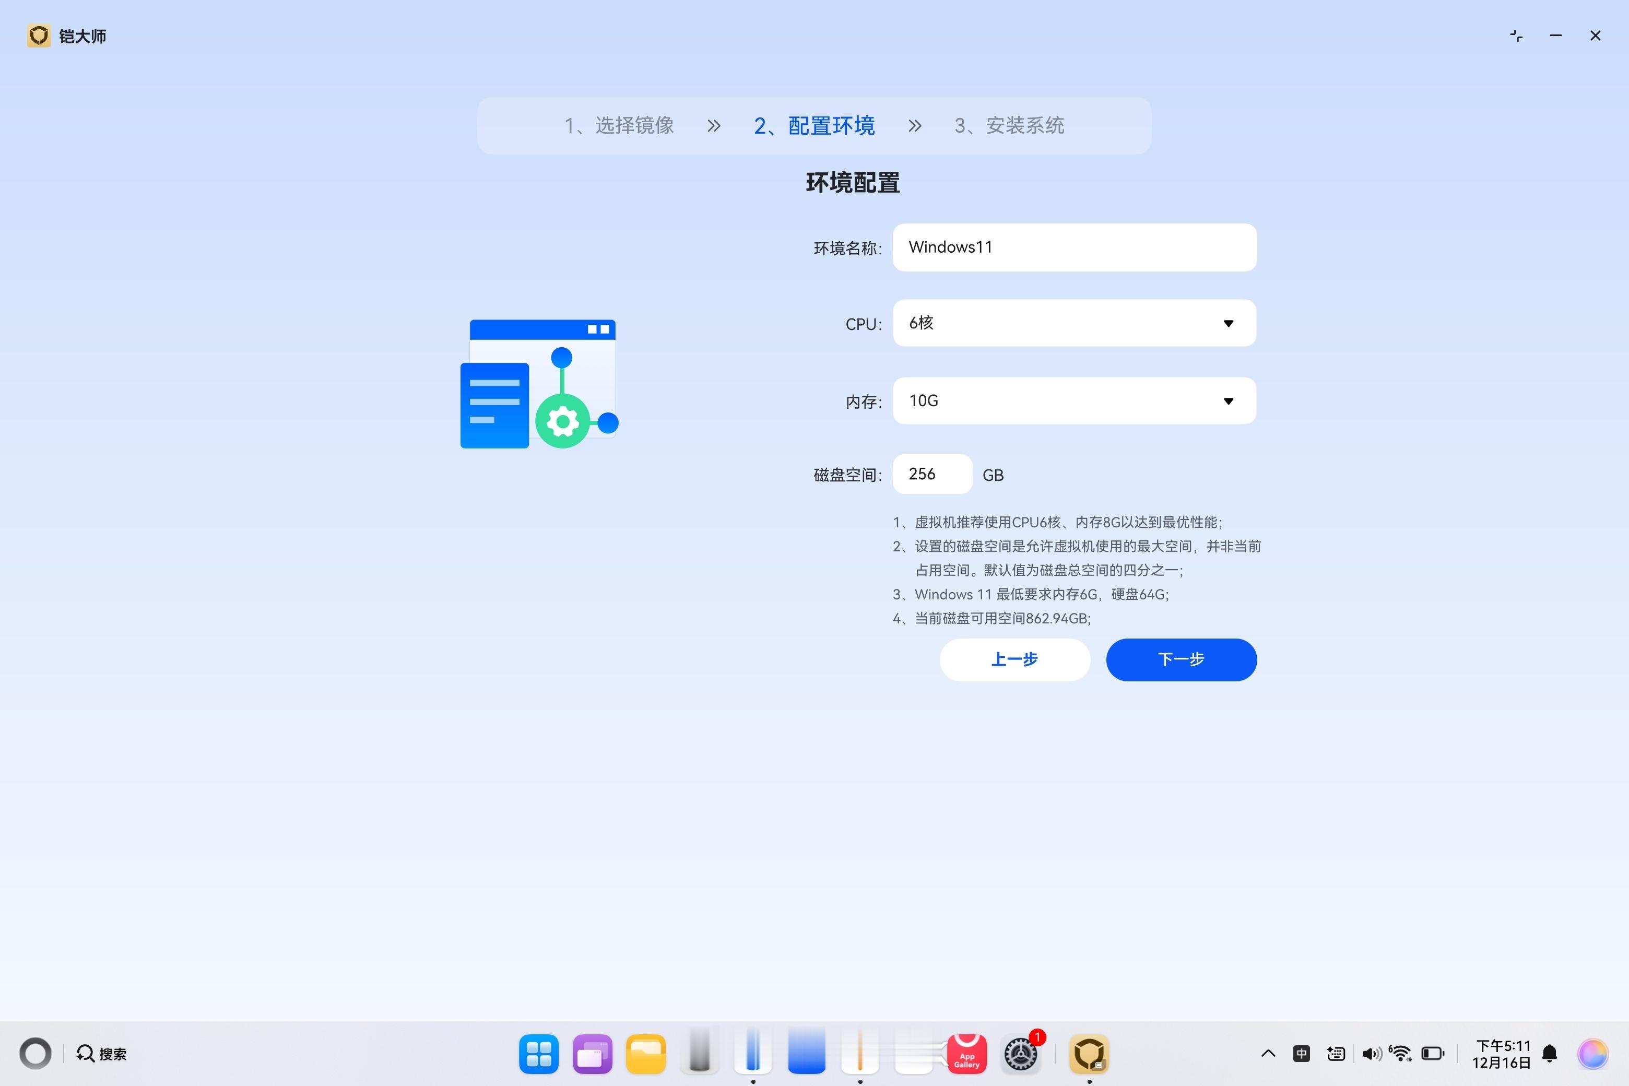Image resolution: width=1629 pixels, height=1086 pixels.
Task: Open the yellow file manager folder icon
Action: click(x=645, y=1054)
